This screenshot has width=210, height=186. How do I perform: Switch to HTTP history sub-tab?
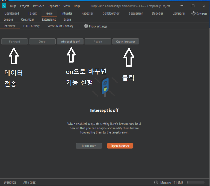point(32,26)
